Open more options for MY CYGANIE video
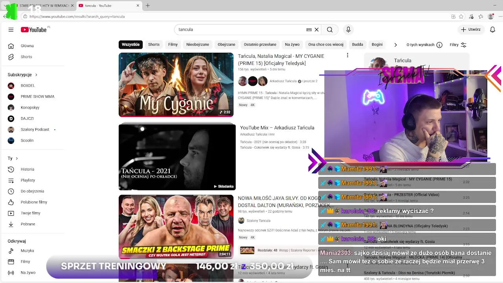This screenshot has width=503, height=283. [347, 55]
